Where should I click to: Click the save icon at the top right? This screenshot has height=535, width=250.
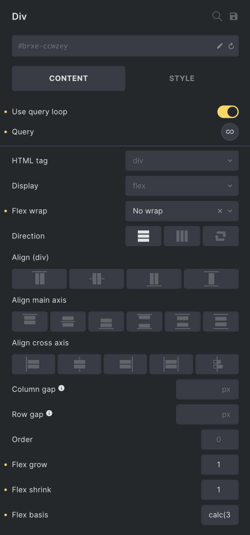(x=234, y=16)
